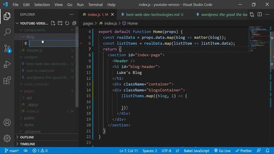Open changes compare icon in editor toolbar
Image resolution: width=274 pixels, height=154 pixels.
[252, 15]
